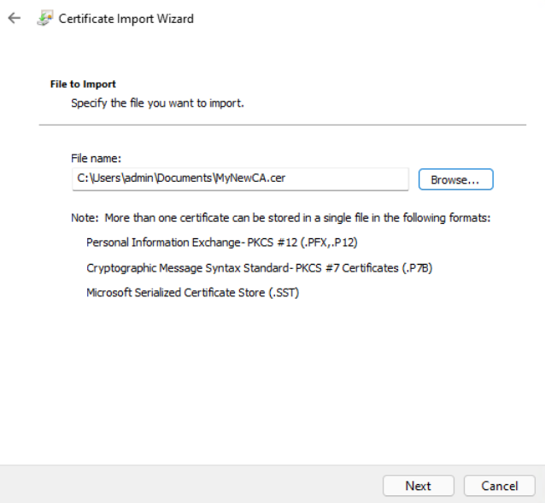Click the 'File name:' label
545x503 pixels.
coord(96,158)
